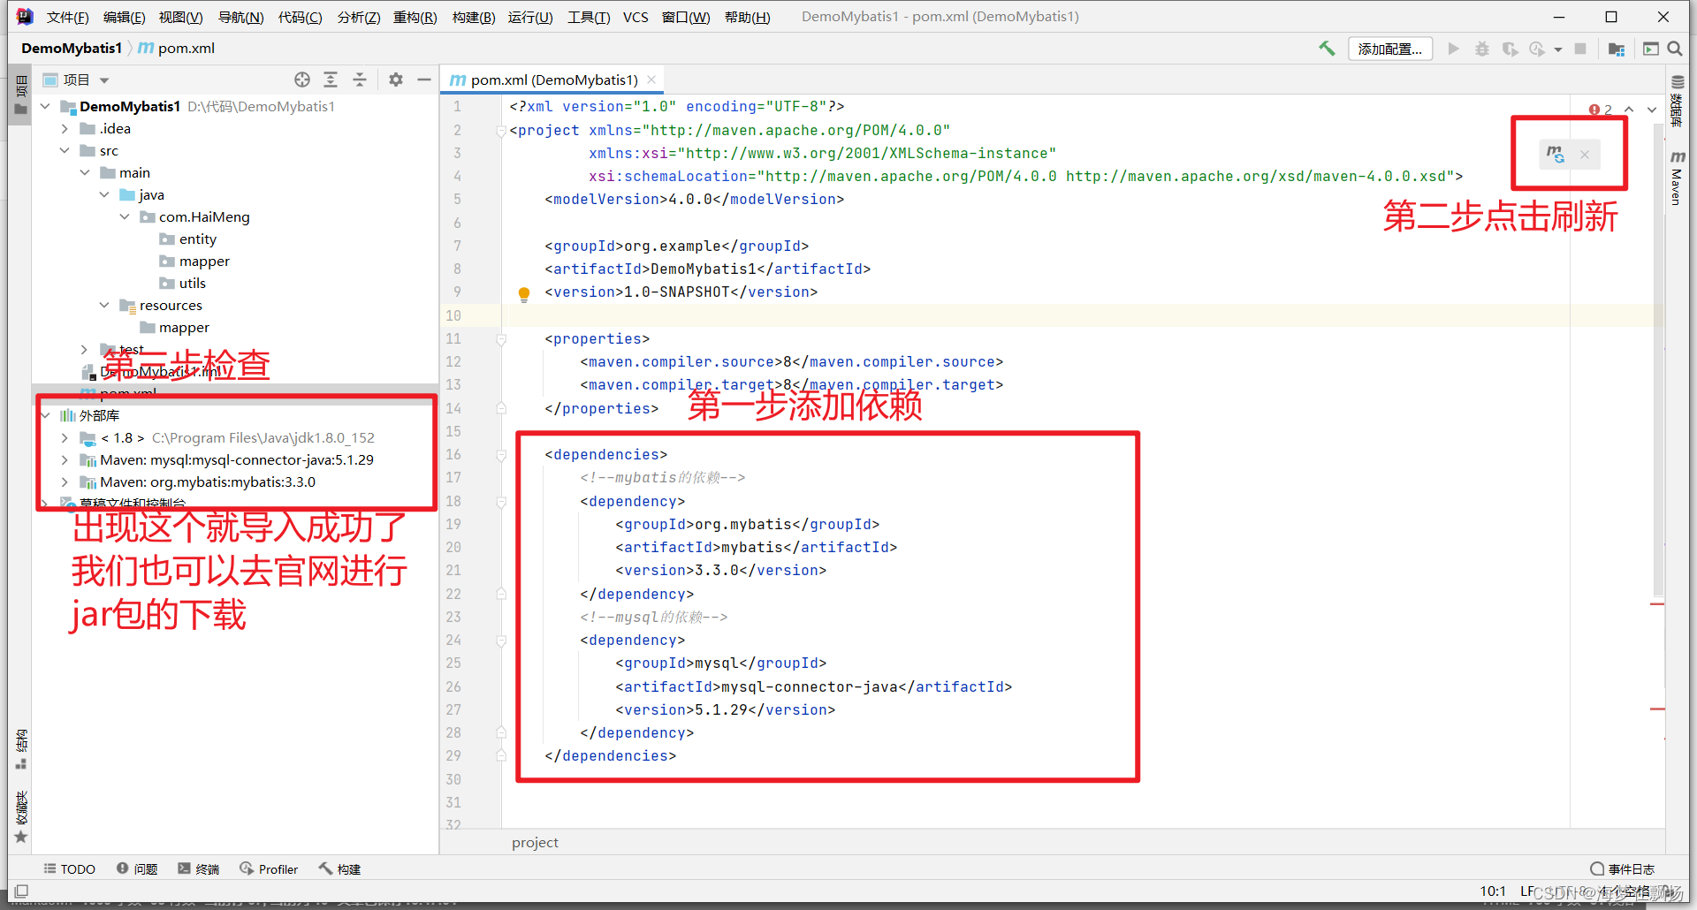Click the project breadcrumb at editor bottom
Screen dimensions: 1697x910
[x=535, y=842]
